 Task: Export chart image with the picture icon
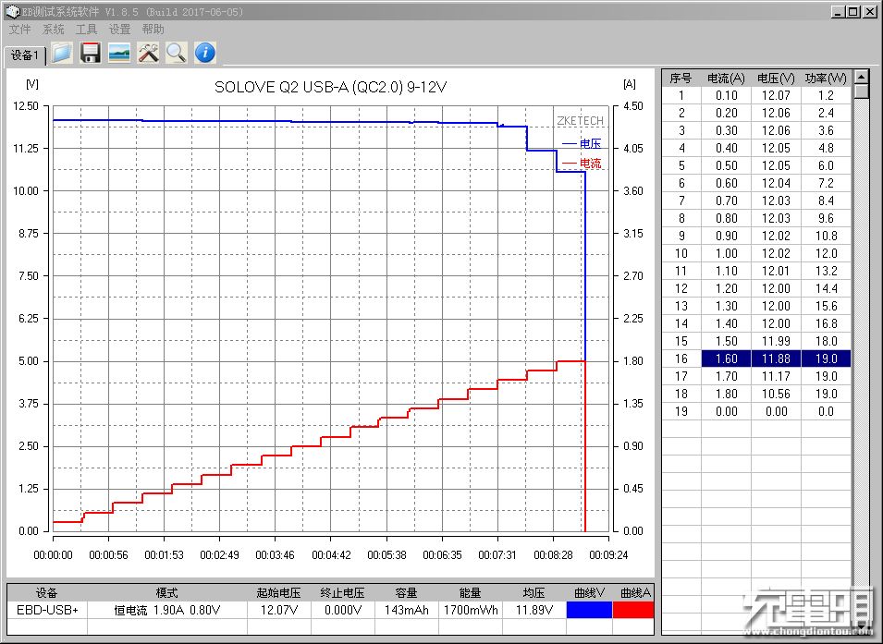[119, 53]
